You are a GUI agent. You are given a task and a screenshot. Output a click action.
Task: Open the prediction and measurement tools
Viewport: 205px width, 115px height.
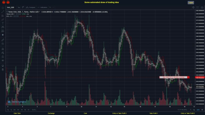point(3,31)
